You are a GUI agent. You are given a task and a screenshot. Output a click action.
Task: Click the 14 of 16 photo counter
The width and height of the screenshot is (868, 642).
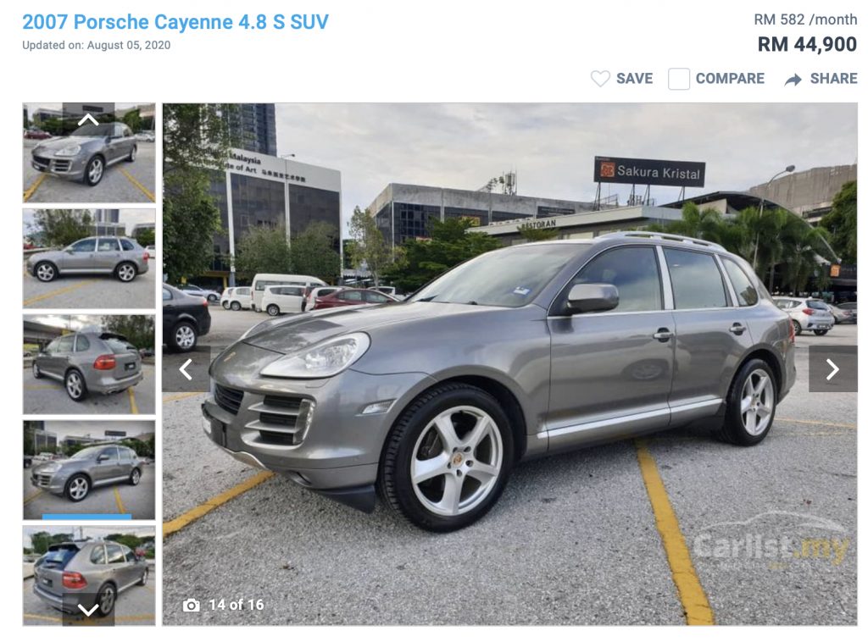tap(236, 605)
